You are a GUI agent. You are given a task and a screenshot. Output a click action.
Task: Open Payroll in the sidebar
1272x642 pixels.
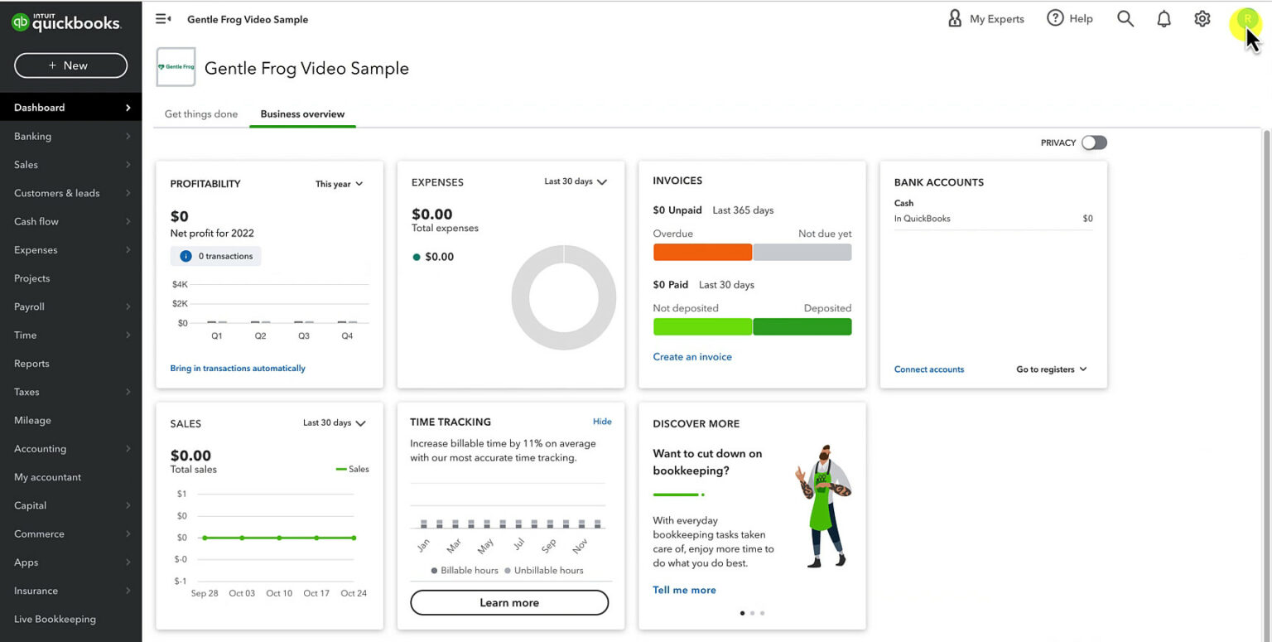click(71, 307)
